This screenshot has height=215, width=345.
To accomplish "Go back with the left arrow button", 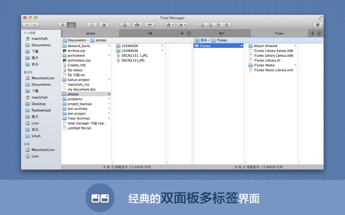I will pos(27,25).
